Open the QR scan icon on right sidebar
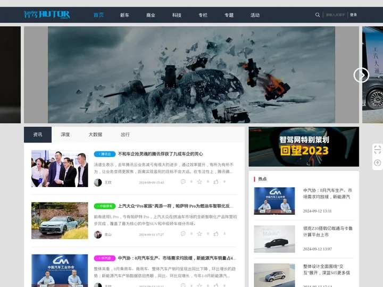The height and width of the screenshot is (287, 383). 377,149
